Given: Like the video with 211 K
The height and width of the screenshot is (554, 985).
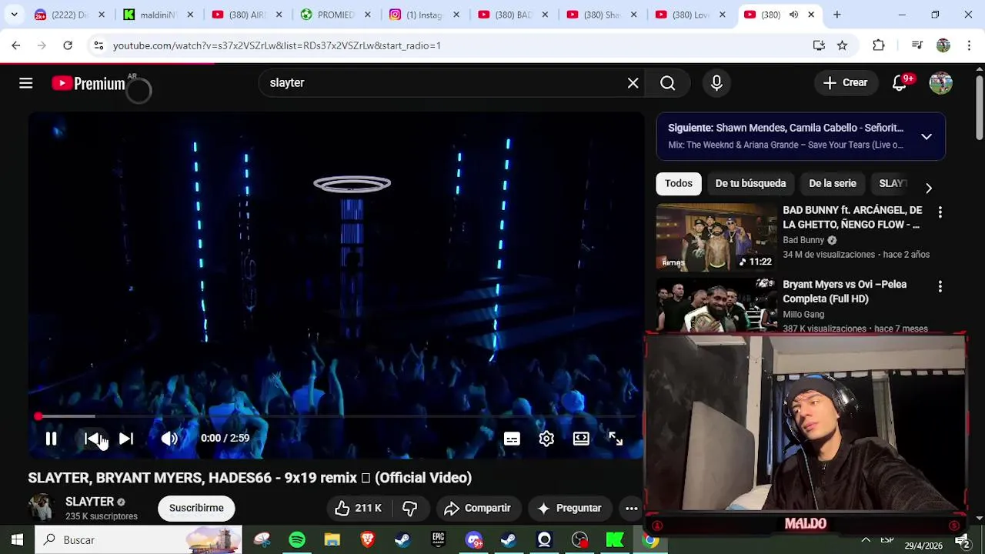Looking at the screenshot, I should [x=358, y=508].
